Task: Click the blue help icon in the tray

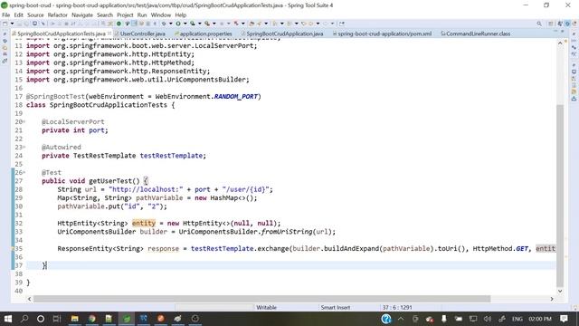Action: (x=386, y=319)
